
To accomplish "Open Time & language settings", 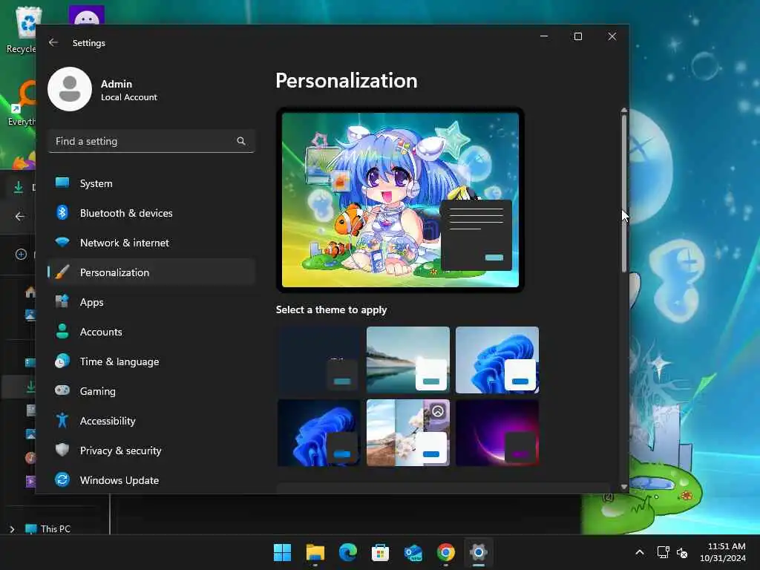I will point(151,361).
